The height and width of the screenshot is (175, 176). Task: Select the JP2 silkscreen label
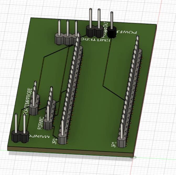click(x=55, y=141)
